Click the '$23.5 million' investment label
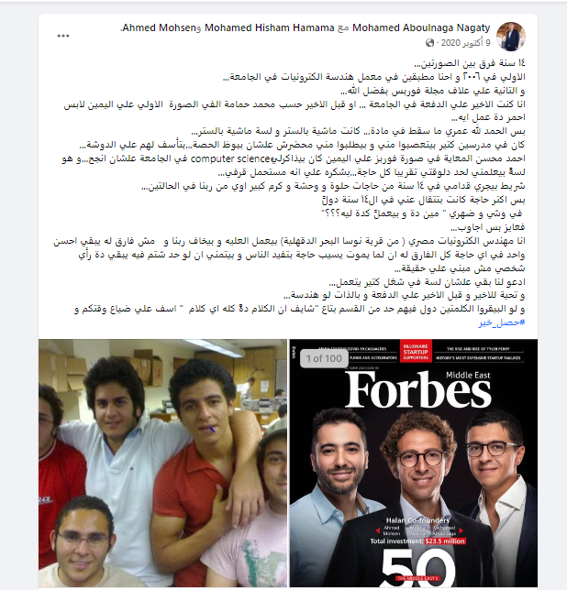The height and width of the screenshot is (590, 567). pos(445,541)
